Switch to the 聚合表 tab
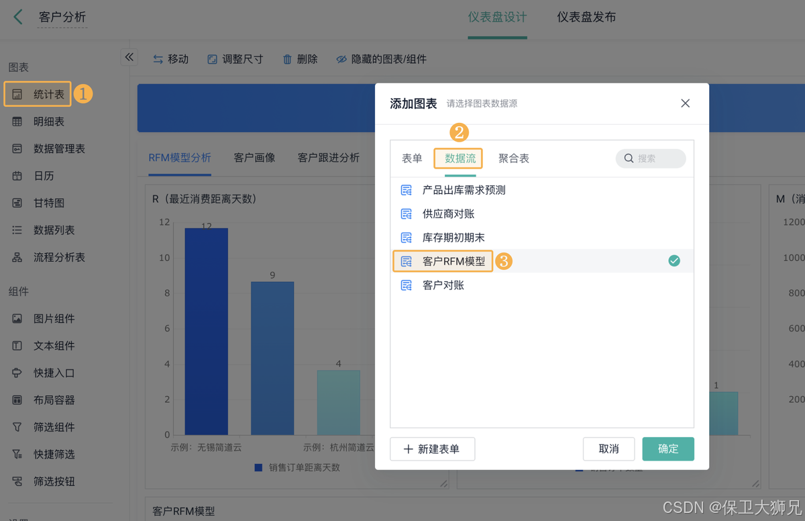805x521 pixels. 514,158
